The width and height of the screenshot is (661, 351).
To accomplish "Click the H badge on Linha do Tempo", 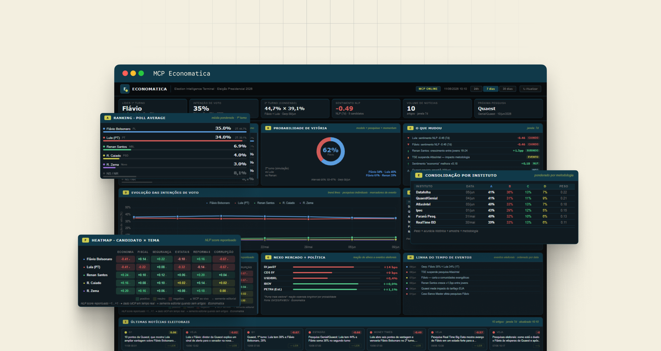I will pos(410,258).
